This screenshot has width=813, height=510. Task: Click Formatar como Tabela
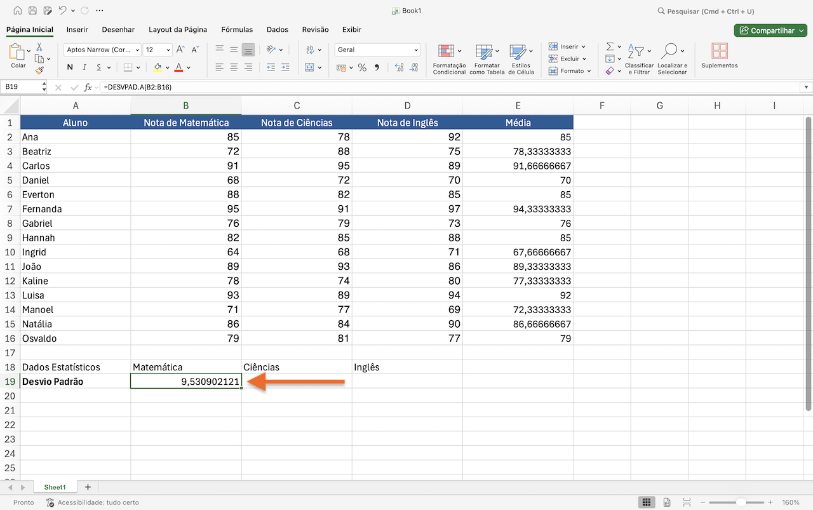[x=487, y=59]
